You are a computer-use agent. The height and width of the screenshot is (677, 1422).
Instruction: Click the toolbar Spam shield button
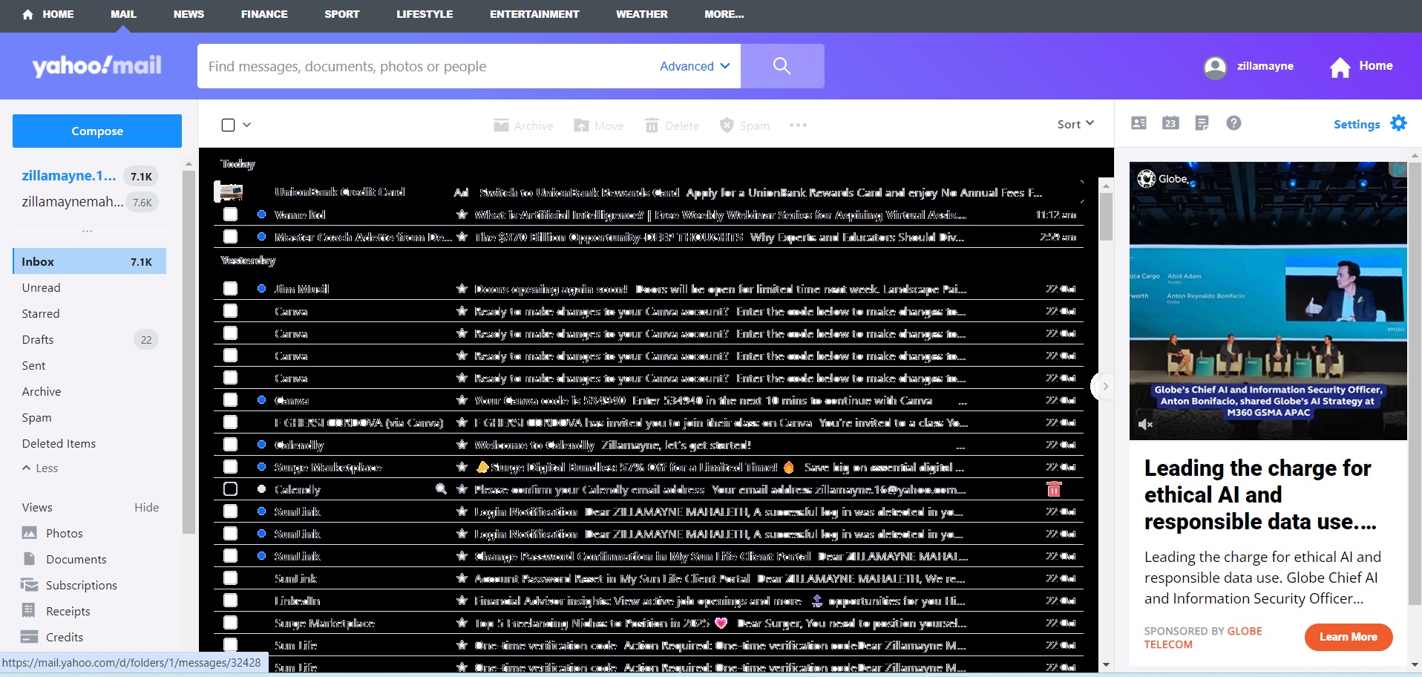click(x=744, y=125)
